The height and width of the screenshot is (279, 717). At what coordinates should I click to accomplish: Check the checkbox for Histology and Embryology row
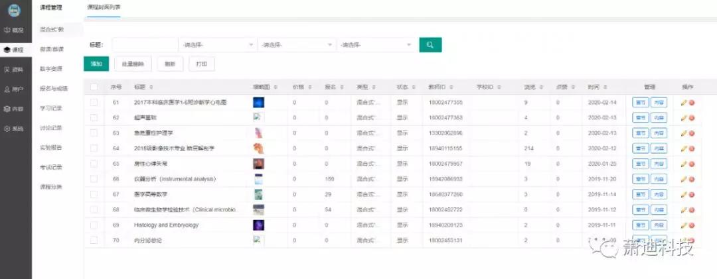pos(94,225)
